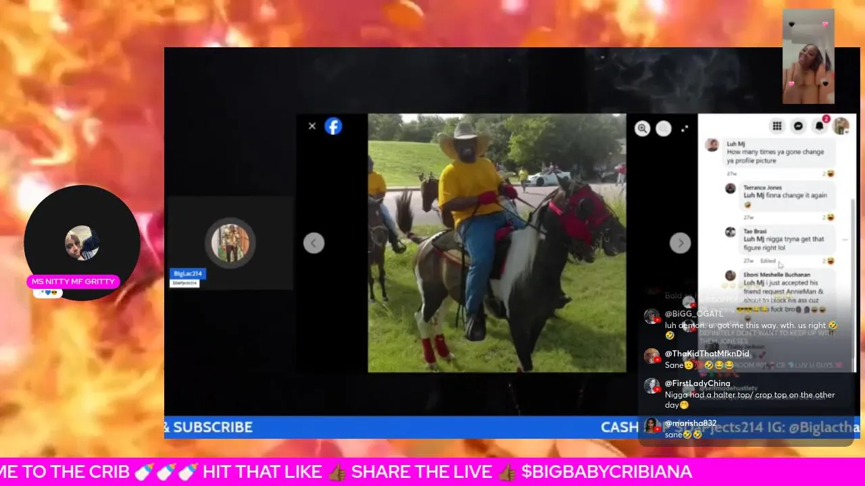This screenshot has width=865, height=486.
Task: Click Luh Mj's comment avatar
Action: (x=712, y=145)
